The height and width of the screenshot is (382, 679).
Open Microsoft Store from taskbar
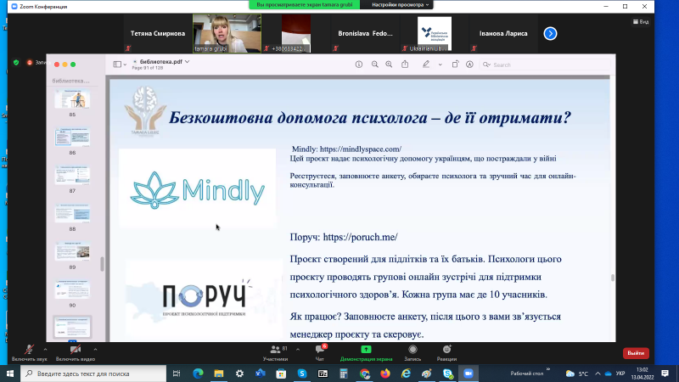click(281, 374)
